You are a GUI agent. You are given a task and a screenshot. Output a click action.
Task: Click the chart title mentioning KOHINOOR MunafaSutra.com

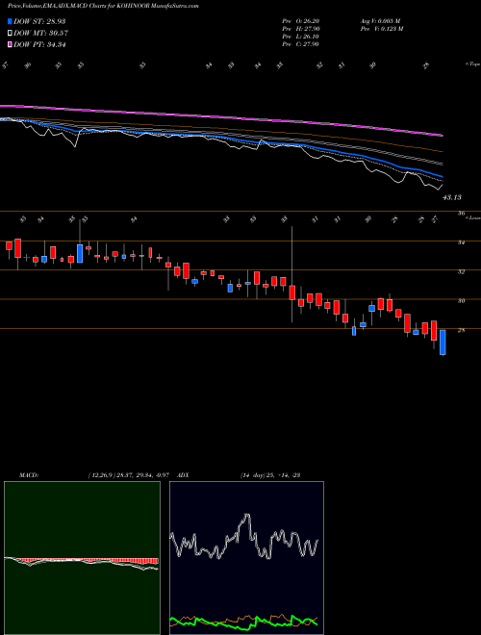coord(103,6)
